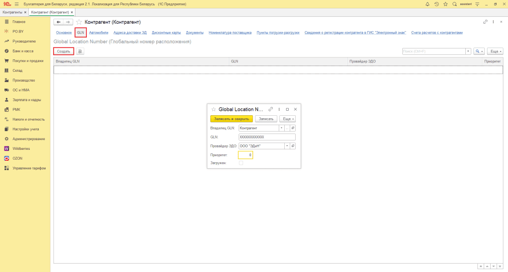Open the history clock icon
This screenshot has height=272, width=508.
[437, 4]
